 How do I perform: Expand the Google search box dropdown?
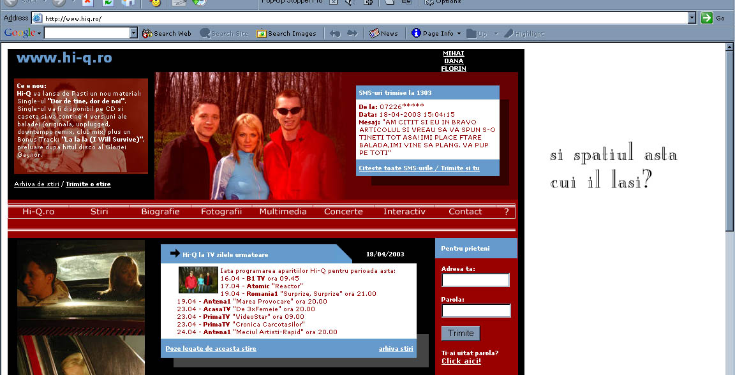click(133, 33)
